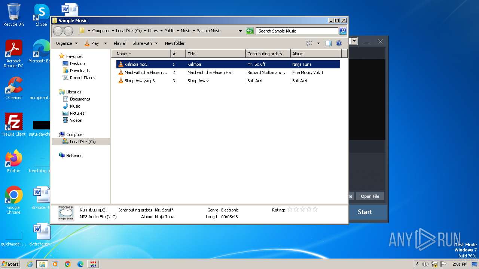Sort by the # column header

point(178,54)
